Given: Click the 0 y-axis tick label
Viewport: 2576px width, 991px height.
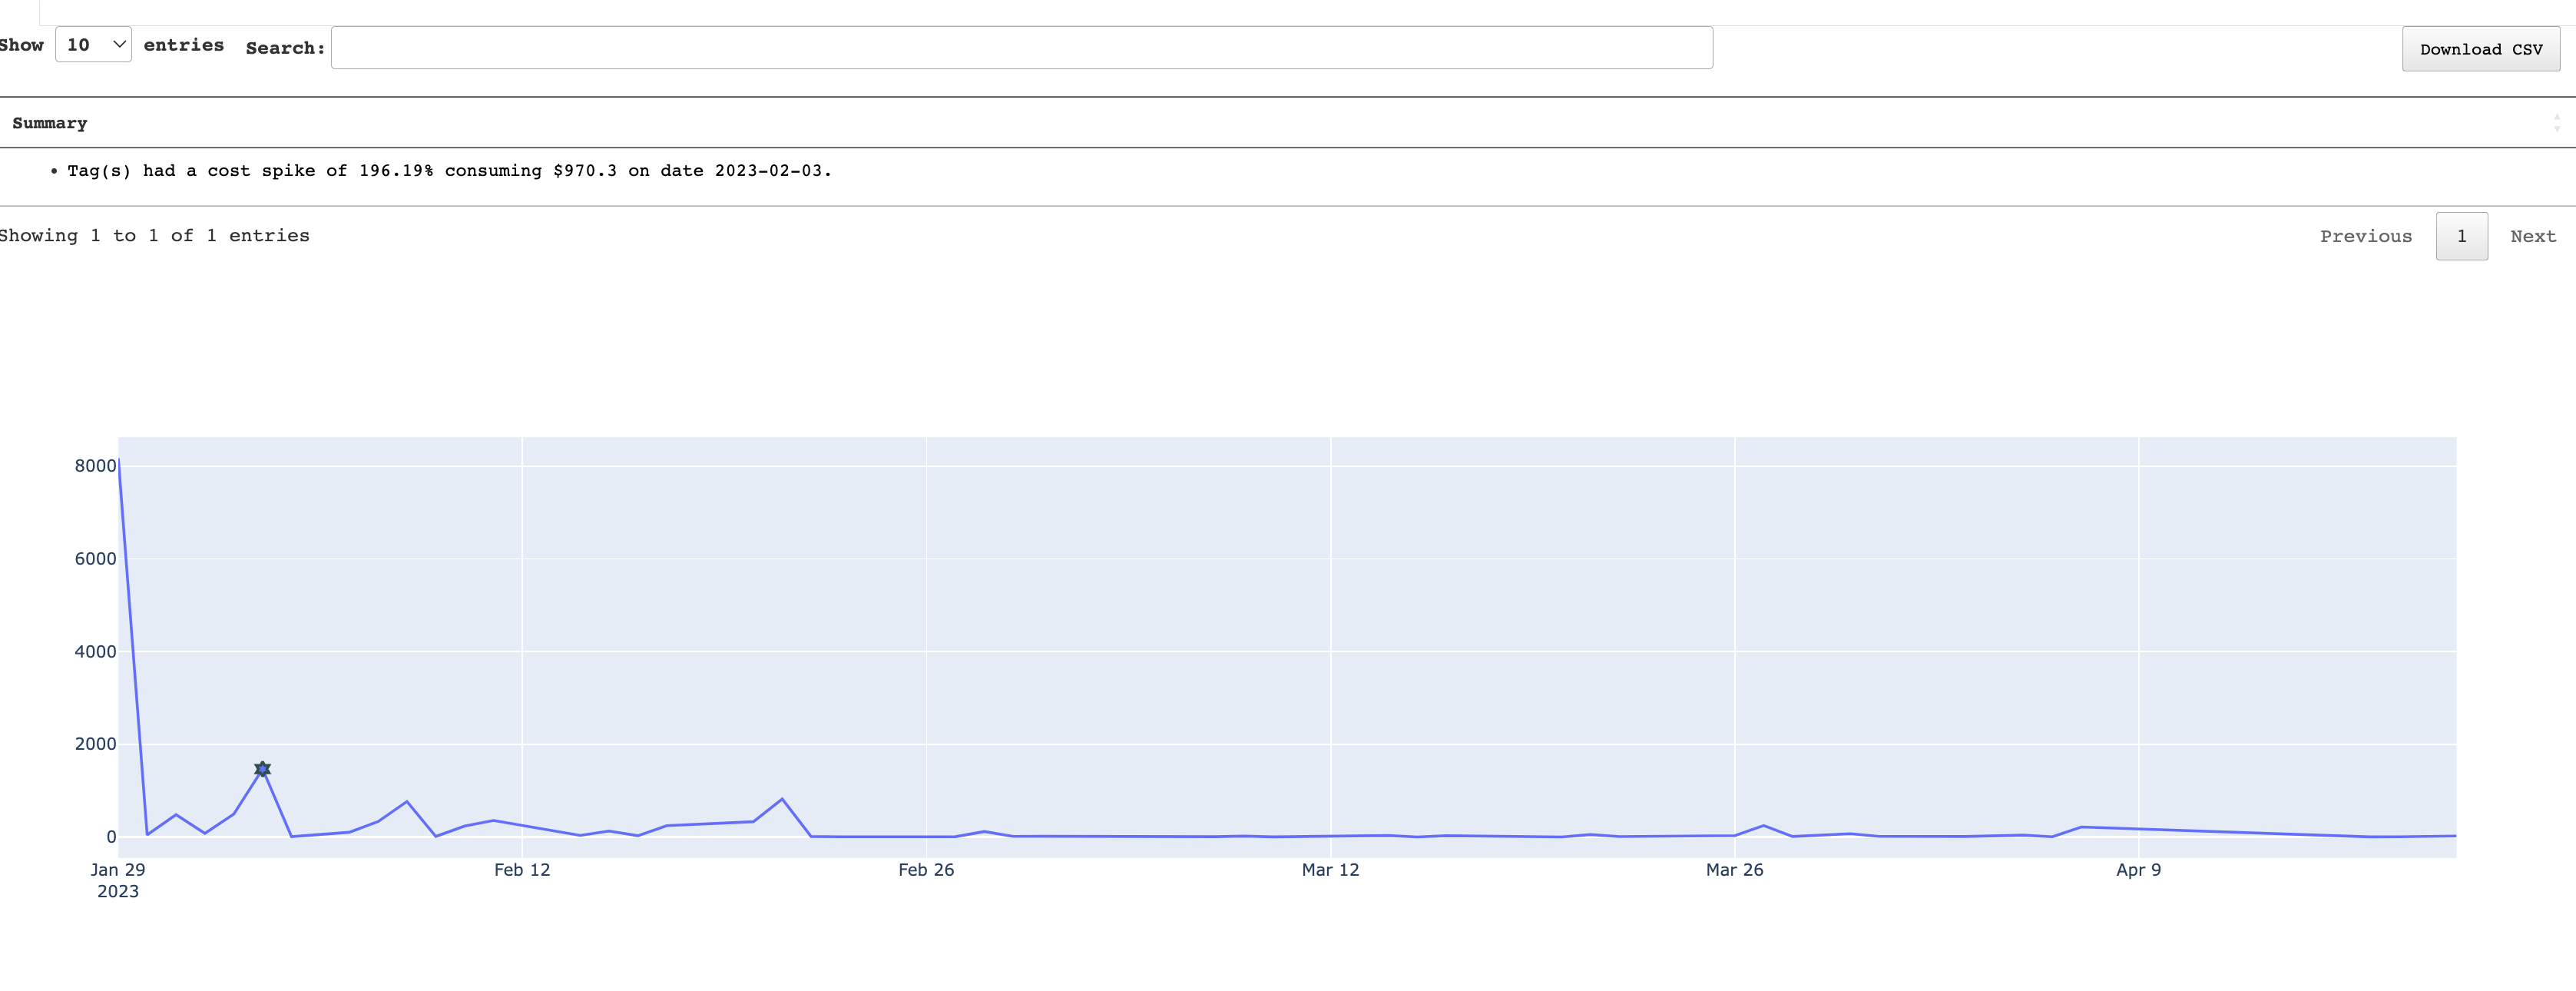Looking at the screenshot, I should [x=111, y=837].
